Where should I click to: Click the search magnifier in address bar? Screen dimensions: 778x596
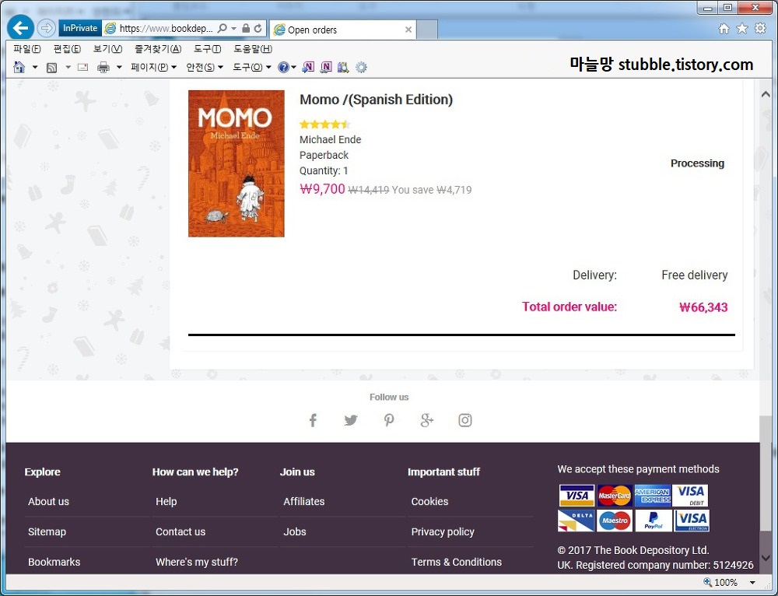coord(223,28)
